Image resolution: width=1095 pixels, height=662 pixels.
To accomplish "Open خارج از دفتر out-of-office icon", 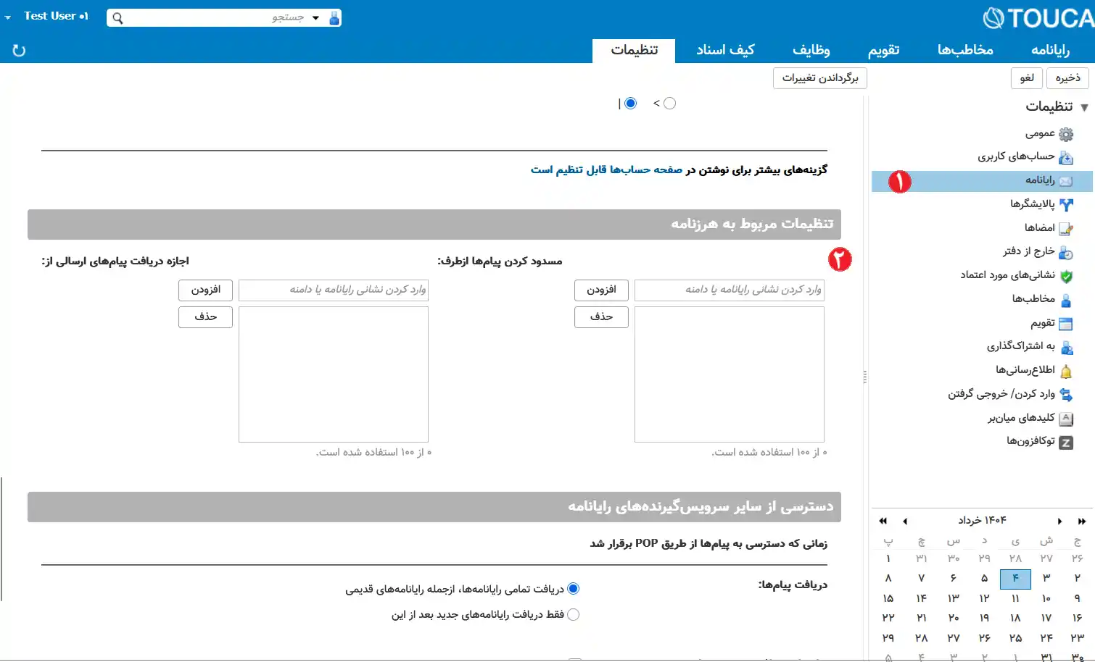I will 1065,252.
